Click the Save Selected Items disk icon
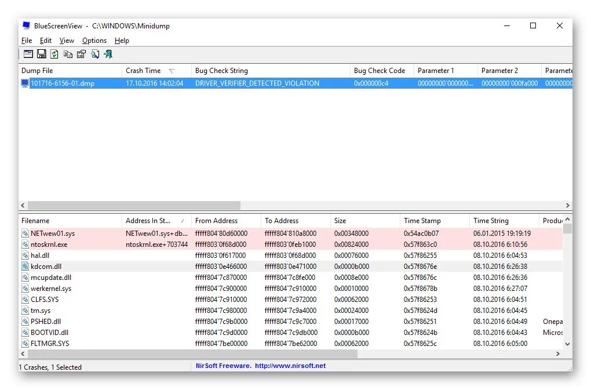Screen dimensions: 591x390 click(42, 54)
